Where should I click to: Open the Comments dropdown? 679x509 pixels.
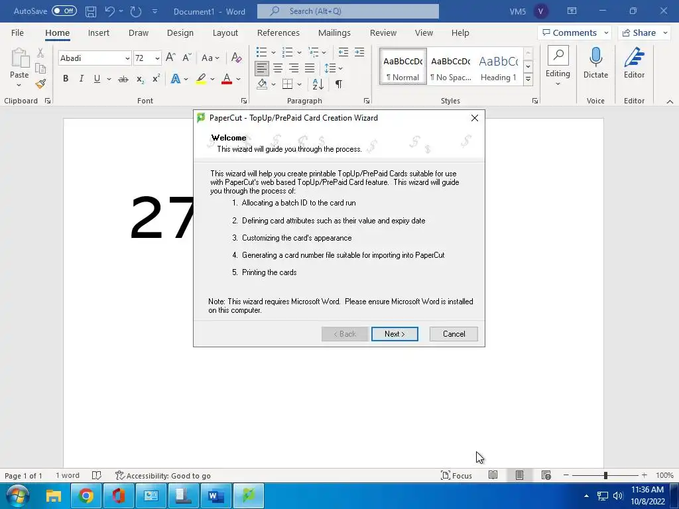point(606,33)
